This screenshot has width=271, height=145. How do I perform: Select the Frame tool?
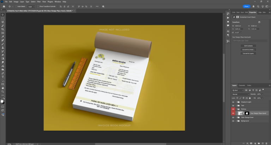pos(2,33)
